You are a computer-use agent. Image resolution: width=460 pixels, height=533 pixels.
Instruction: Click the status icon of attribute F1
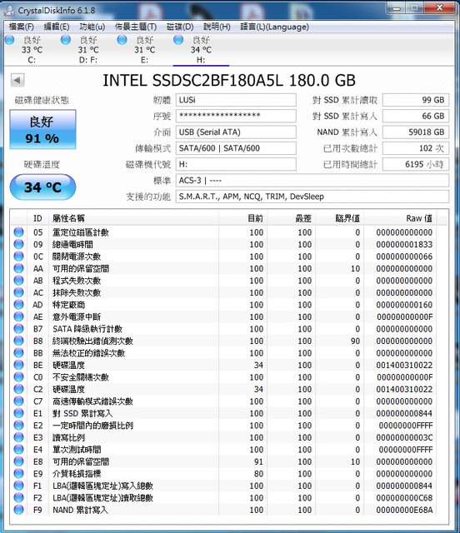[x=18, y=486]
